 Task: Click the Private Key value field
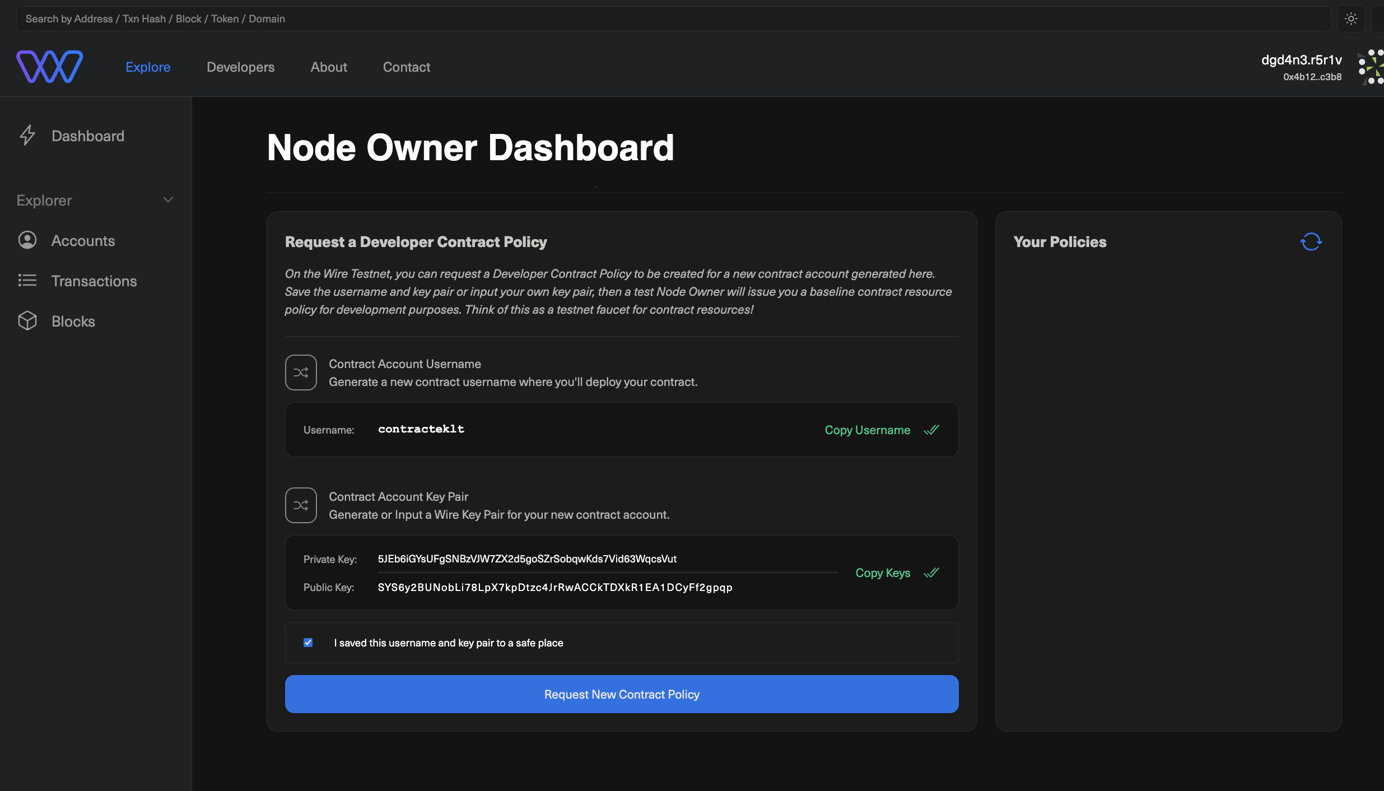pyautogui.click(x=607, y=559)
